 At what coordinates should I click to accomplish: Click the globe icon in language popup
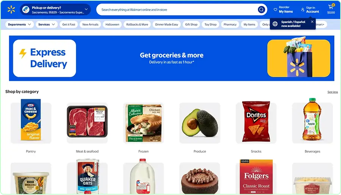[x=275, y=24]
